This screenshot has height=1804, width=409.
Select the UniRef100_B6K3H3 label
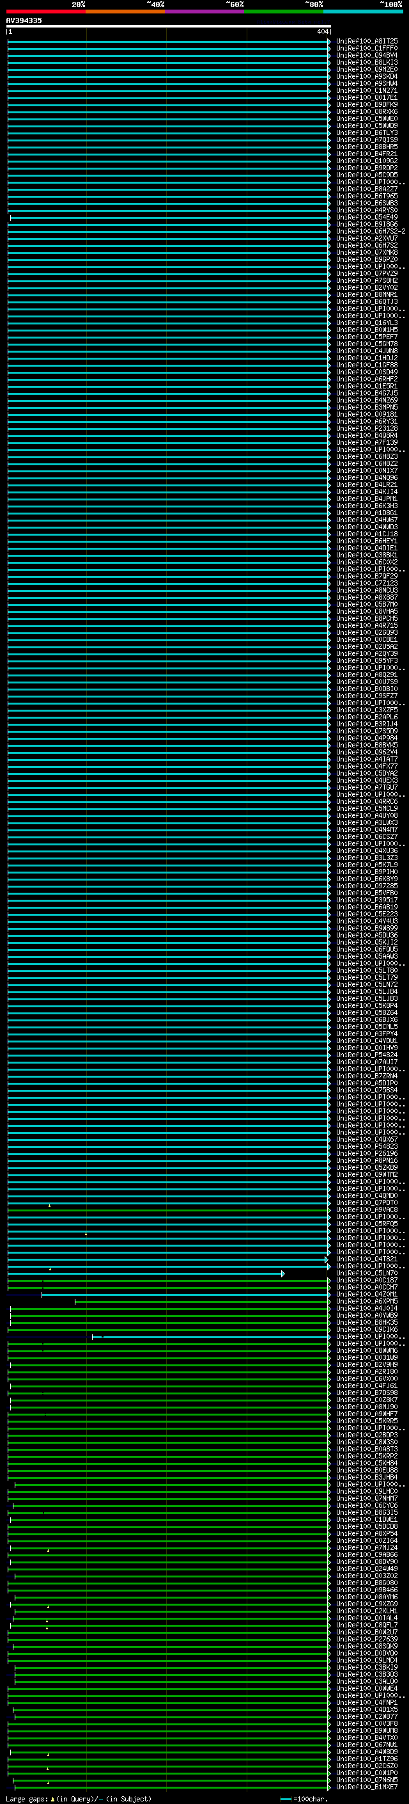click(367, 506)
